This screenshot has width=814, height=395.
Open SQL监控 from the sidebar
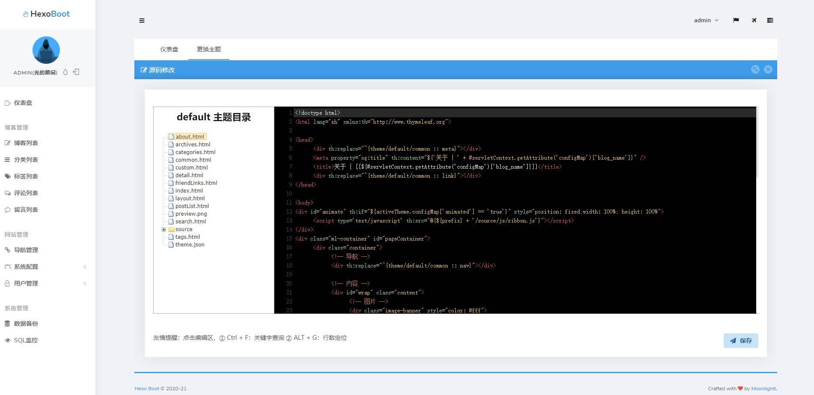(x=26, y=340)
